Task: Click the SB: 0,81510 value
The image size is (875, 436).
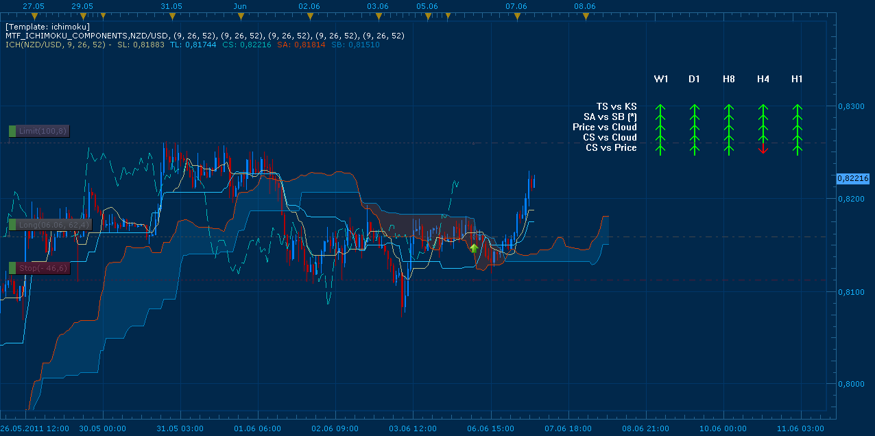Action: [x=355, y=44]
